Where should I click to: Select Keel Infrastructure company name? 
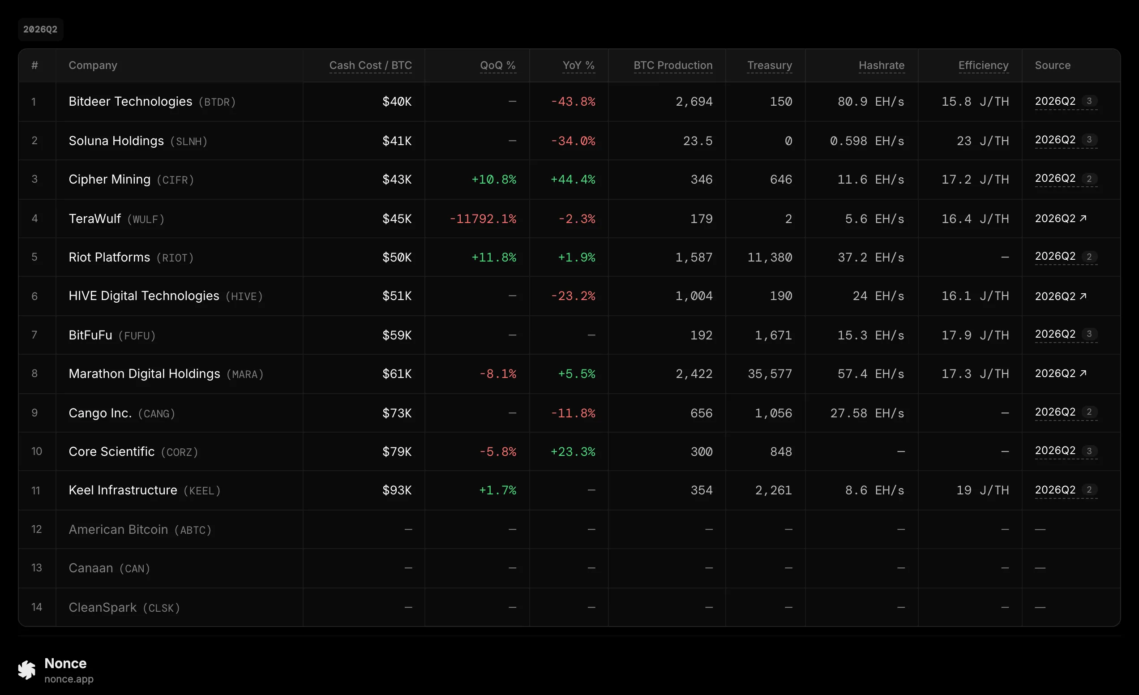coord(123,490)
